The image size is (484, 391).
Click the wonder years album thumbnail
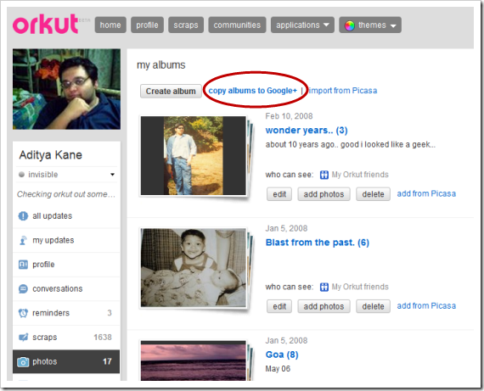(x=194, y=156)
